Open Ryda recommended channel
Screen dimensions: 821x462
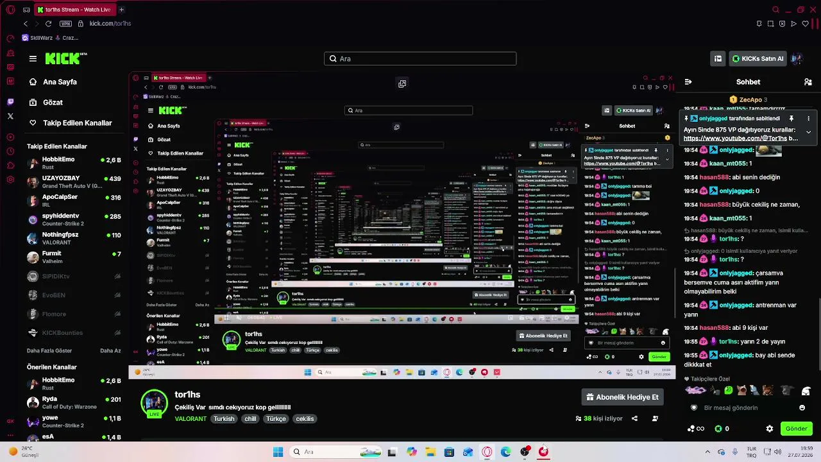[x=74, y=402]
